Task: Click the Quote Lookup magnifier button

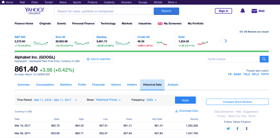Action: 264,59
